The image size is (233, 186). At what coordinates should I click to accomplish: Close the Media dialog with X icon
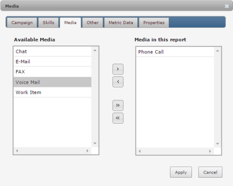[x=227, y=6]
